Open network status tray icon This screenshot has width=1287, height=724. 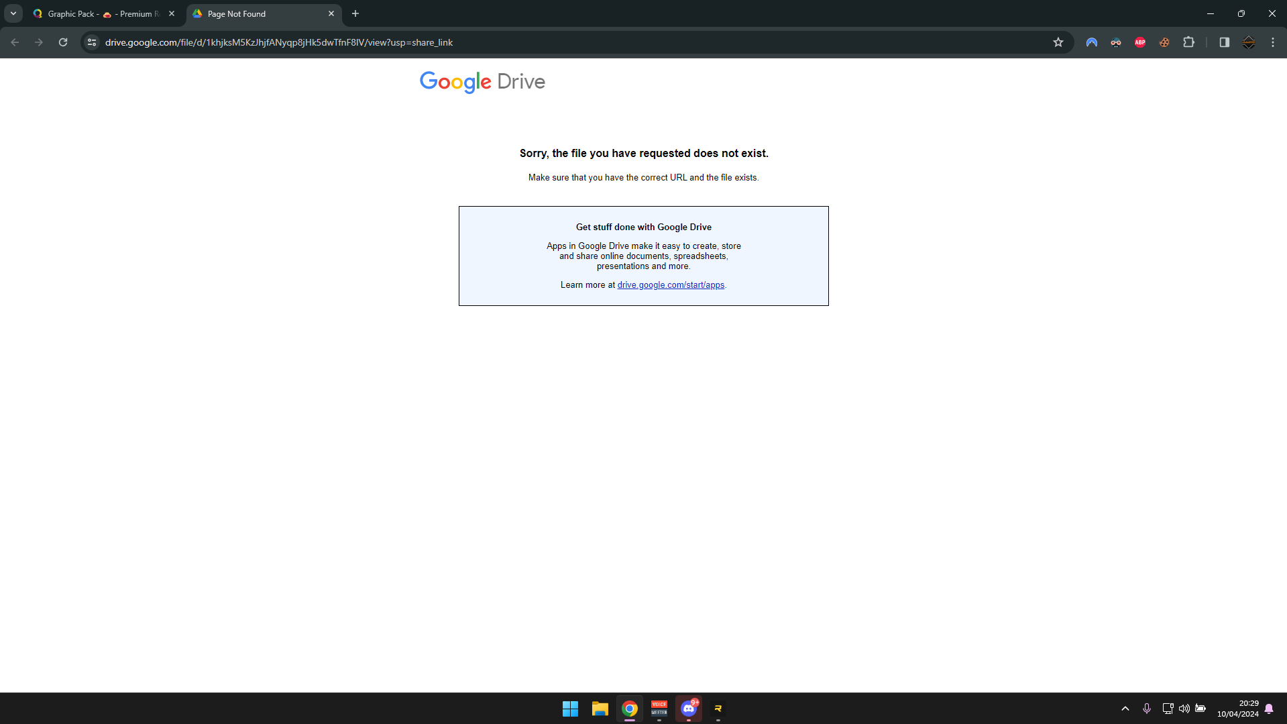pyautogui.click(x=1168, y=709)
